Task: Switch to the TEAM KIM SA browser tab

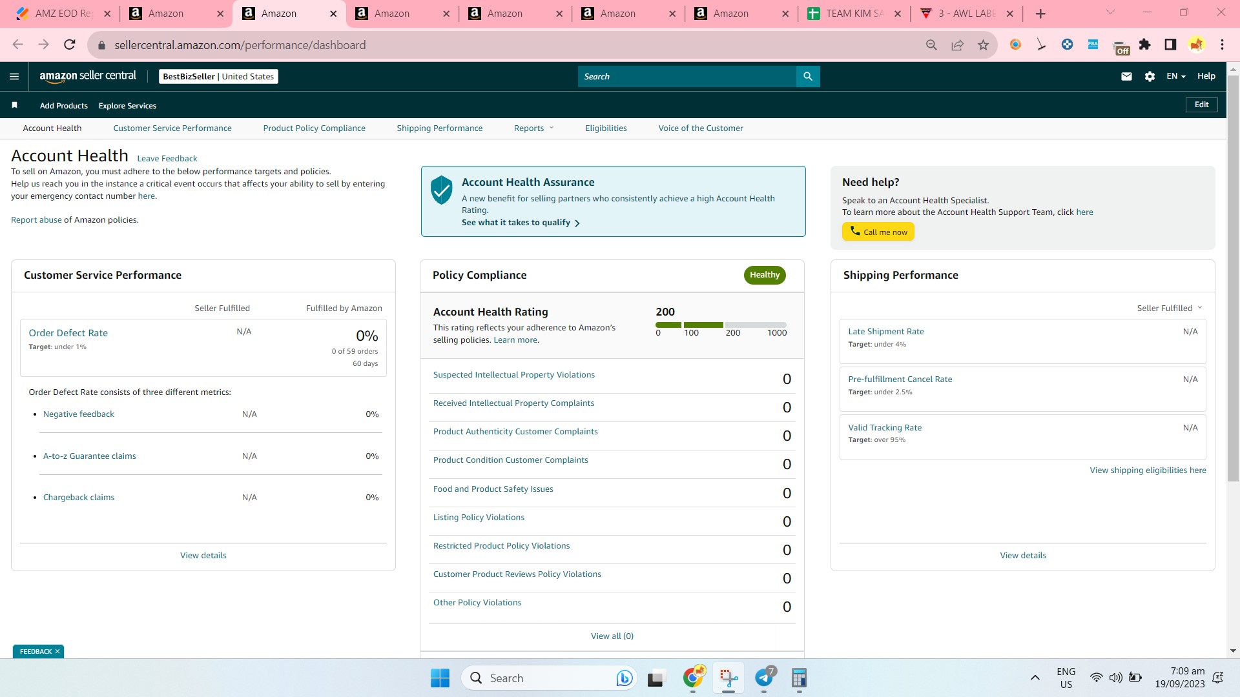Action: (x=854, y=14)
